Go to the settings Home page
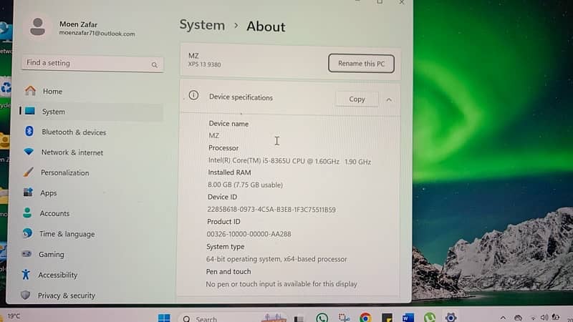Image resolution: width=573 pixels, height=322 pixels. [x=52, y=92]
